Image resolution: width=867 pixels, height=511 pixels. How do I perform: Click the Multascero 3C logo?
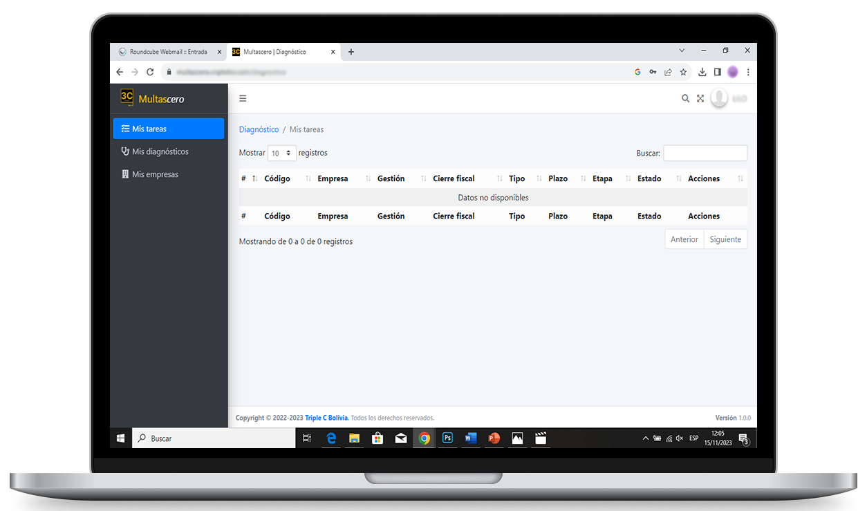pos(127,98)
